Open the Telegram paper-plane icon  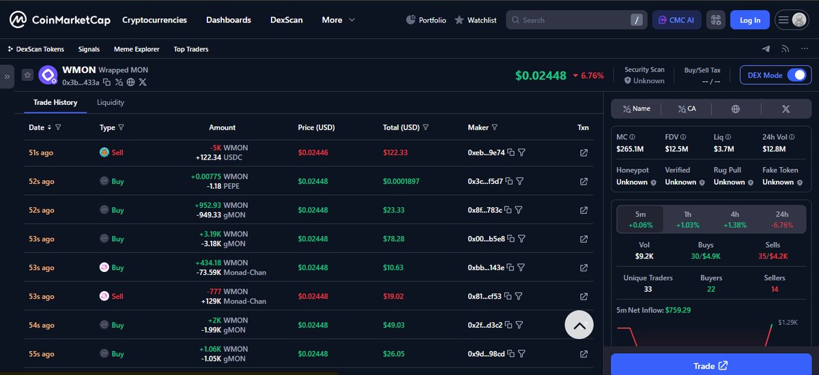click(766, 49)
